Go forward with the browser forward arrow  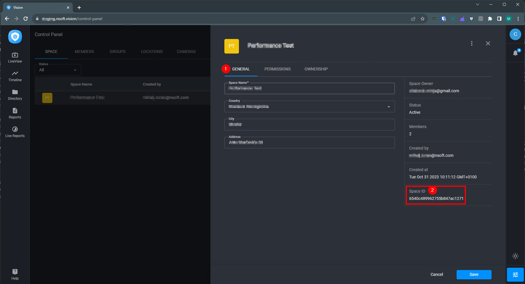(16, 19)
